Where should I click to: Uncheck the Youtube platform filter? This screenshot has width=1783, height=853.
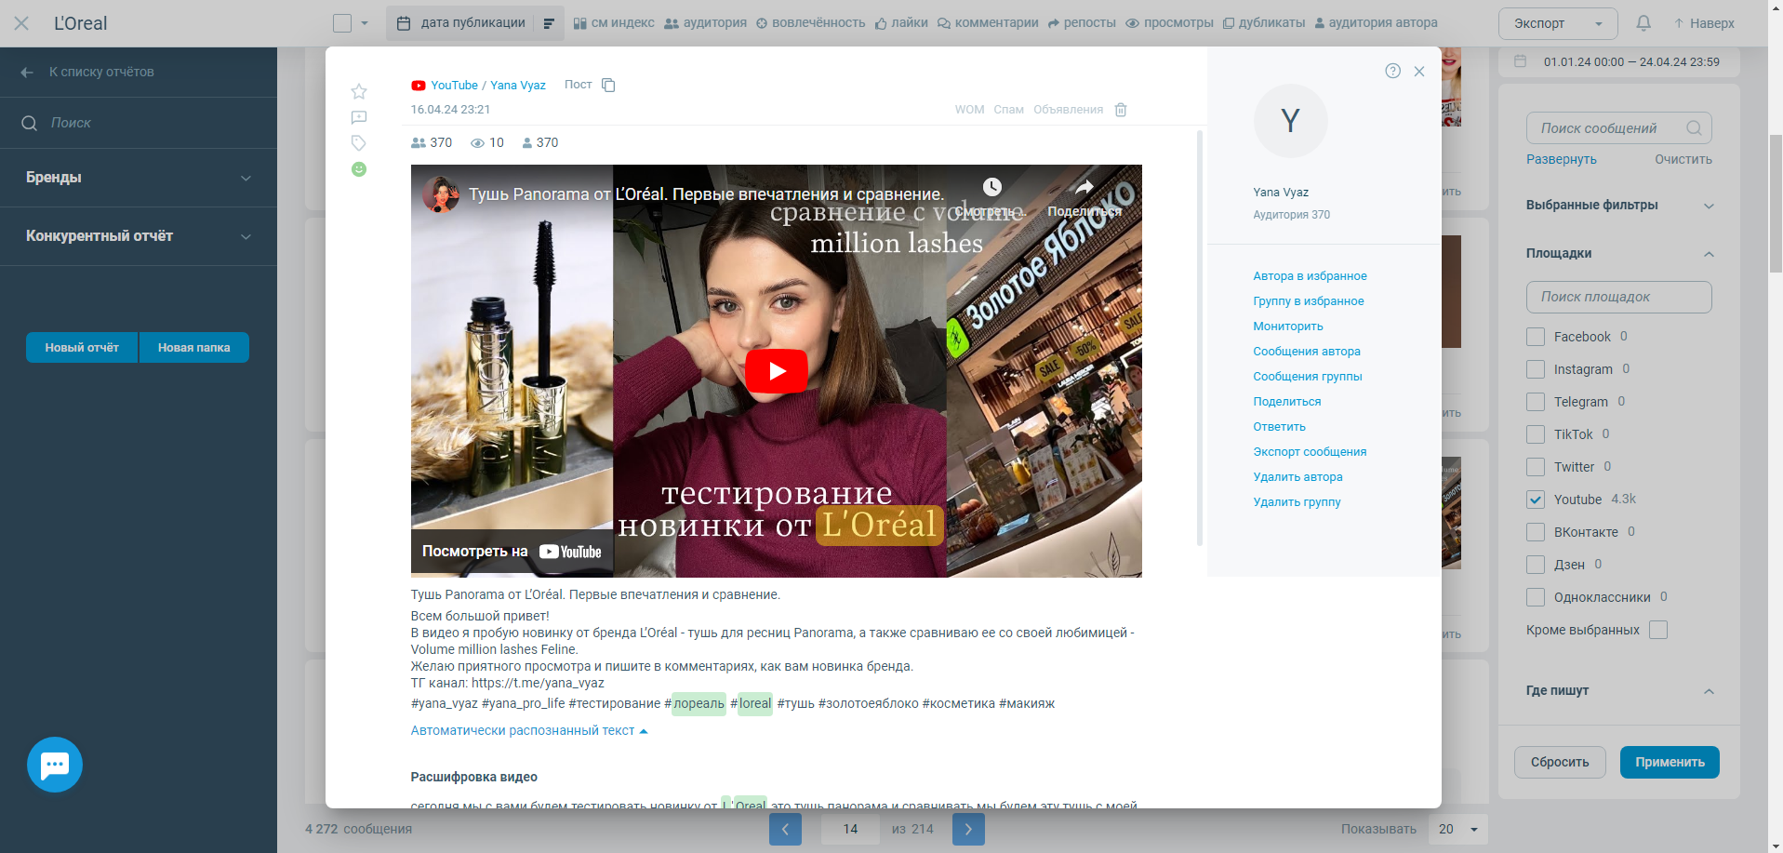coord(1536,500)
